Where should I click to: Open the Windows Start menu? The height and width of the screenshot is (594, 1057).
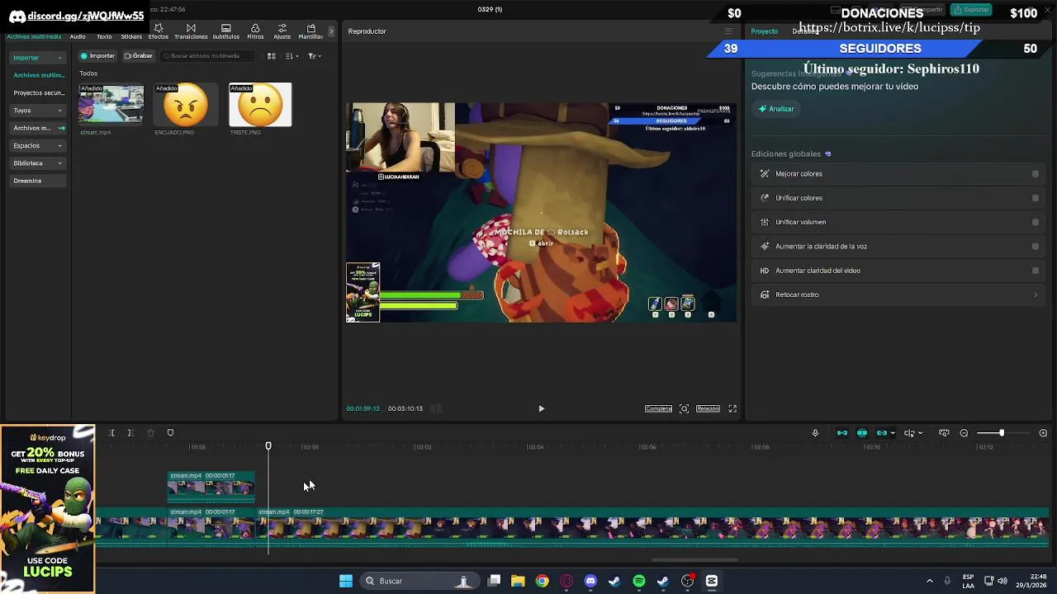click(346, 581)
